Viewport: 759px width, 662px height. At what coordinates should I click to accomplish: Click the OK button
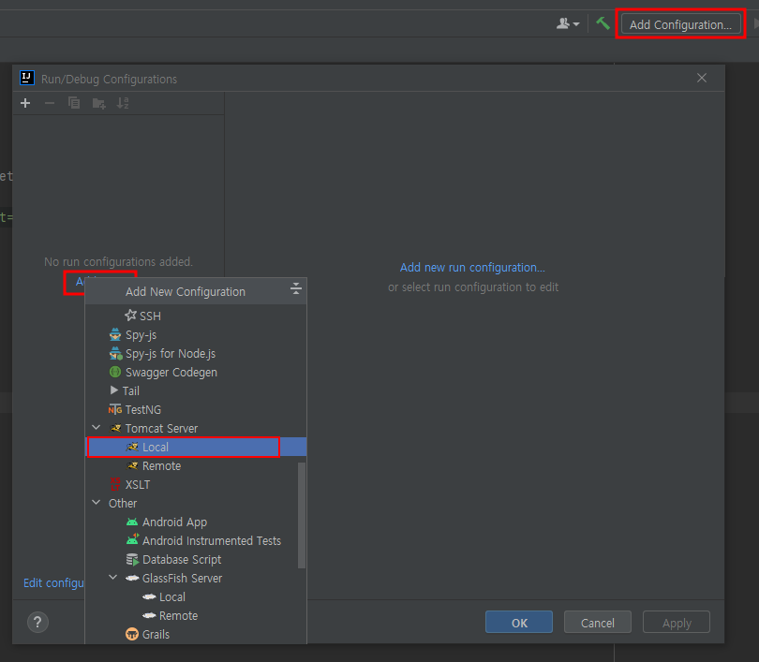[x=519, y=623]
